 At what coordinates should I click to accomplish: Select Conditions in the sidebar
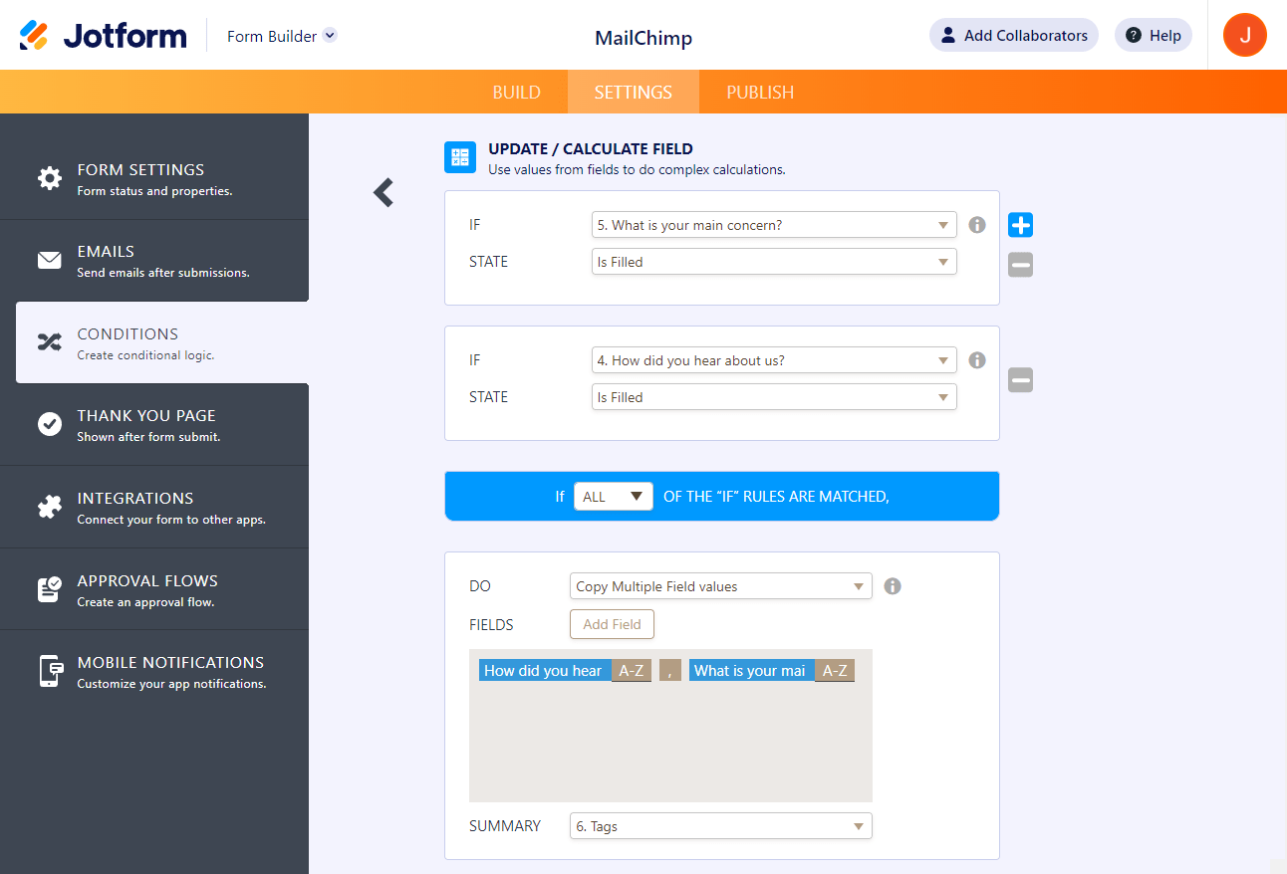[x=162, y=342]
